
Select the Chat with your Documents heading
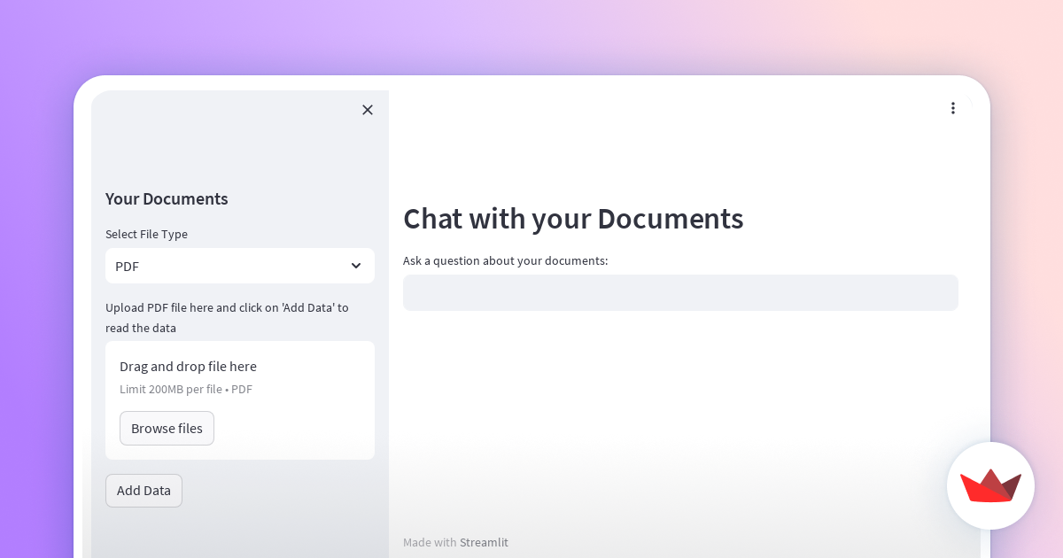573,219
